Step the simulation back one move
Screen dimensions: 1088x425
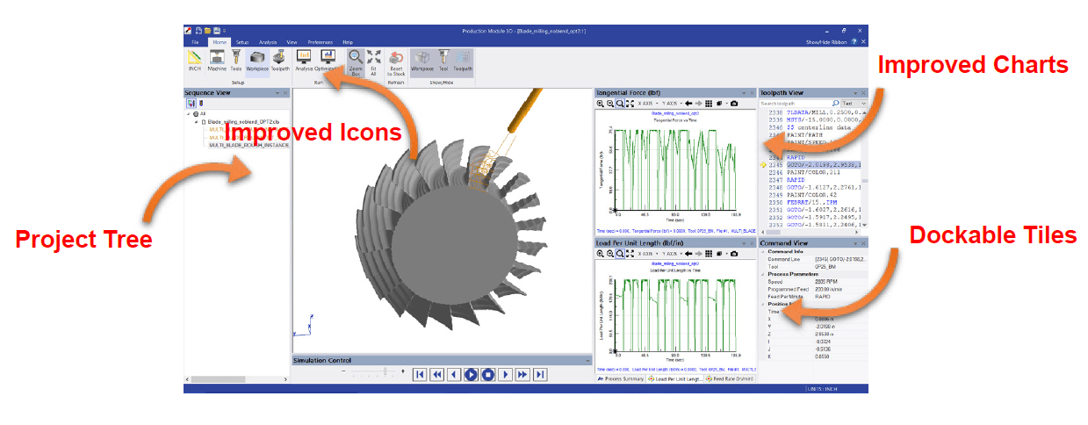(454, 374)
